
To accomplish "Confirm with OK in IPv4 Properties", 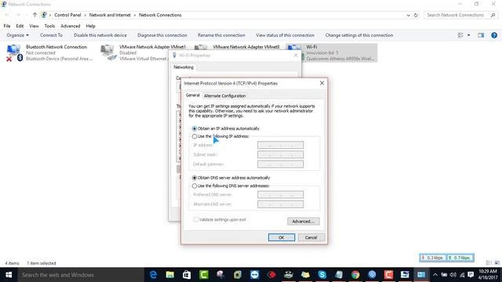I will tap(282, 237).
